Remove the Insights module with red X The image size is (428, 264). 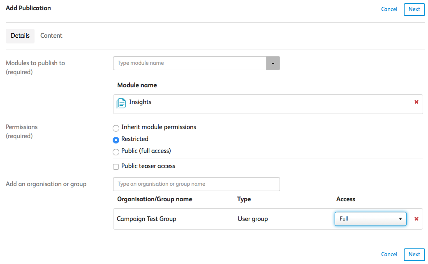[x=416, y=102]
